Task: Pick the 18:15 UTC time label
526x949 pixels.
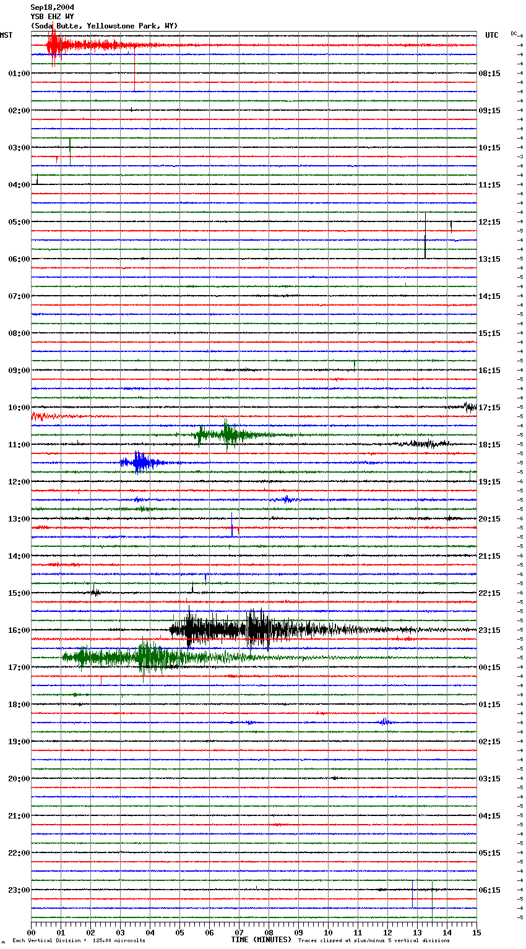Action: 489,445
